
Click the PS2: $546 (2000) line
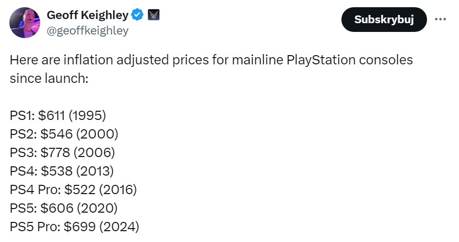coord(64,134)
